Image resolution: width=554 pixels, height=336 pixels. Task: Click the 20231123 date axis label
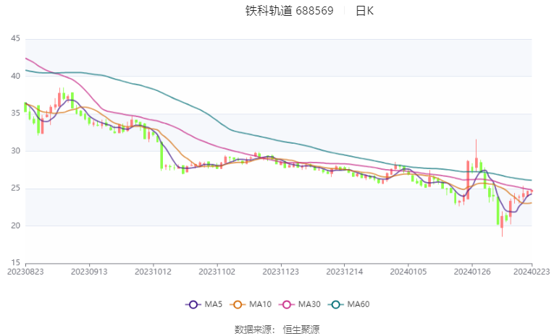280,272
